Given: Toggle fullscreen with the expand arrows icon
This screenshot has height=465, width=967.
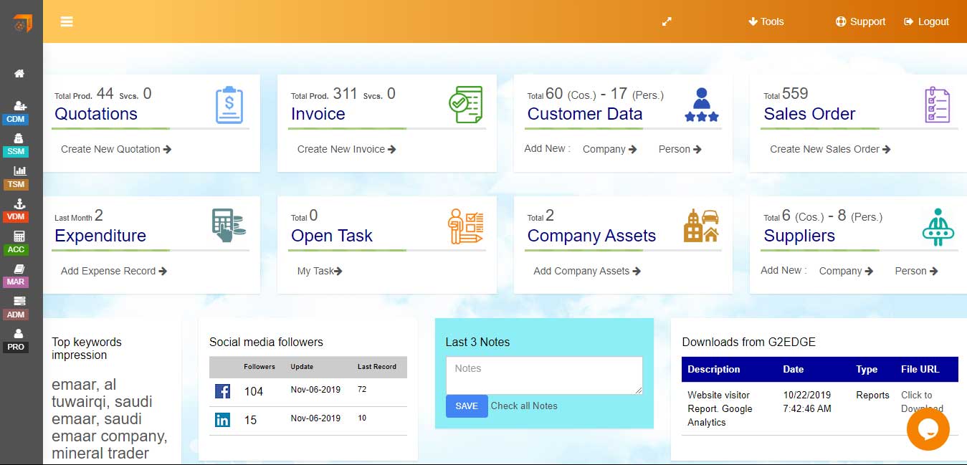Looking at the screenshot, I should [x=667, y=21].
